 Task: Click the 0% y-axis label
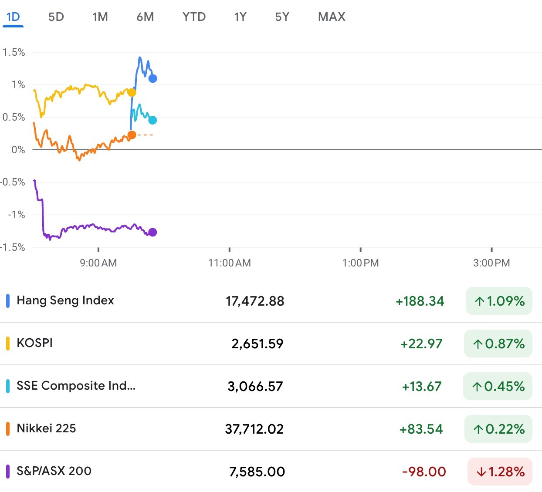[18, 150]
